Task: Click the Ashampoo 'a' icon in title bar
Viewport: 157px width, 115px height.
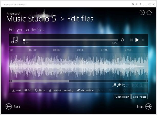Action: pos(137,4)
